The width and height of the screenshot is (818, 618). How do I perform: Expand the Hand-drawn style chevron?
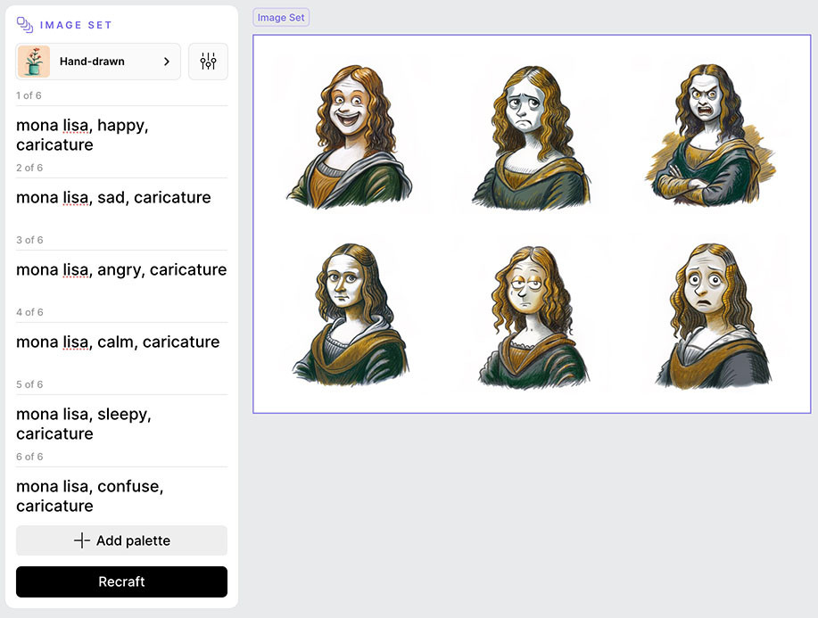pyautogui.click(x=167, y=62)
